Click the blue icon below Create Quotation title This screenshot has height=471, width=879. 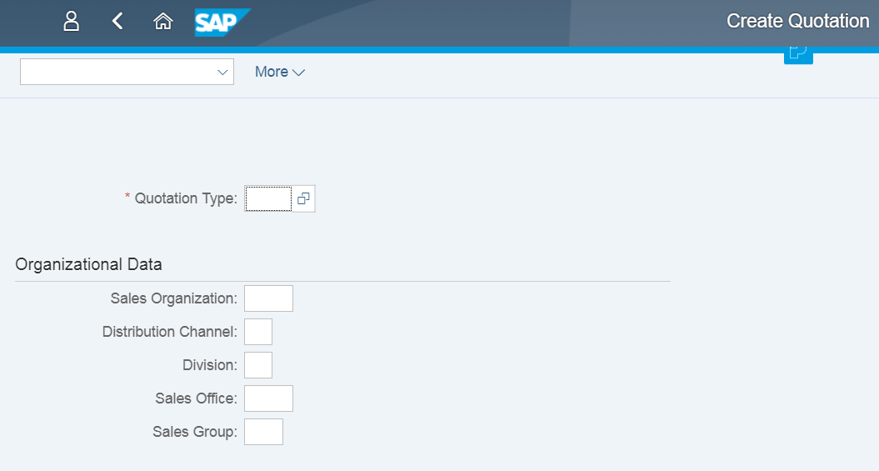pos(797,54)
